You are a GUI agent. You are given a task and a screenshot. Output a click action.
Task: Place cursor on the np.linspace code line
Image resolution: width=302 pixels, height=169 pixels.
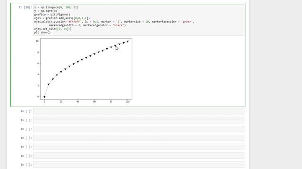click(x=56, y=8)
